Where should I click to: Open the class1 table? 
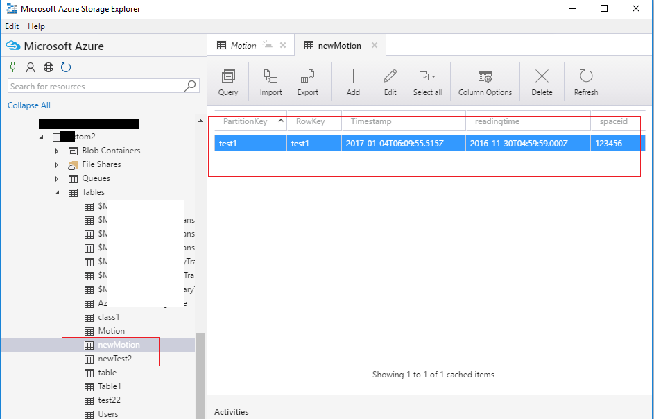[x=108, y=317]
